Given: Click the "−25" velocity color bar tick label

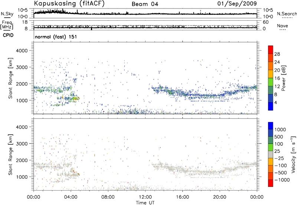Looking at the screenshot, I should point(280,158).
